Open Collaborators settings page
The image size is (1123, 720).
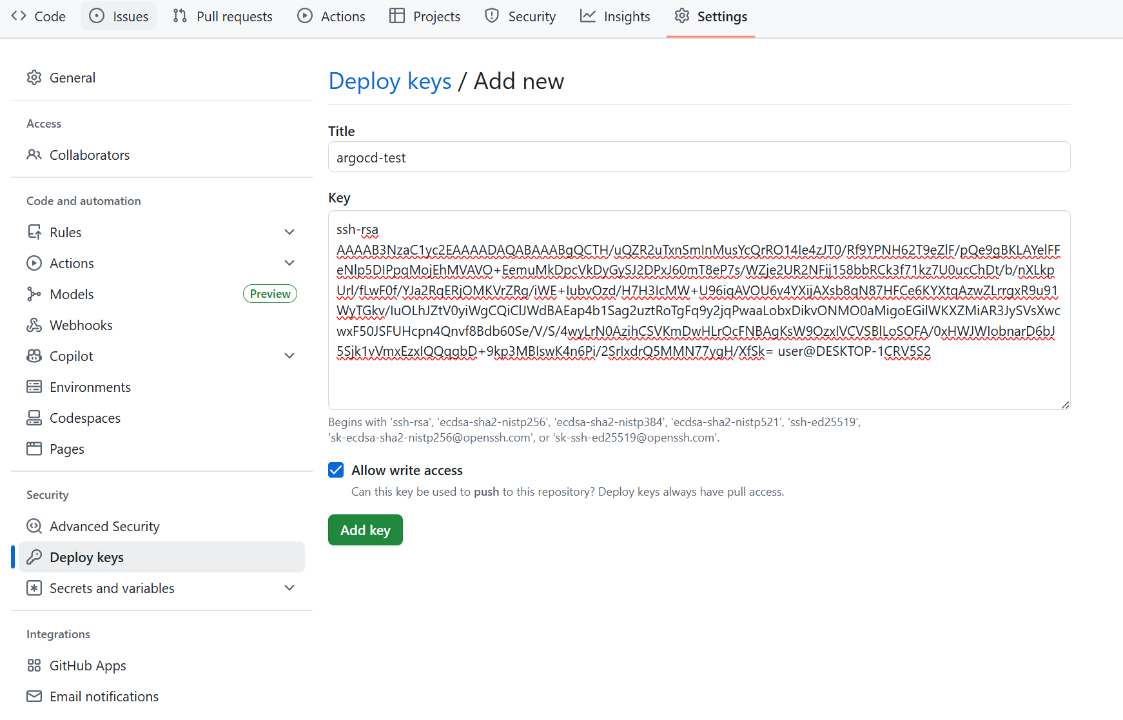[162, 155]
